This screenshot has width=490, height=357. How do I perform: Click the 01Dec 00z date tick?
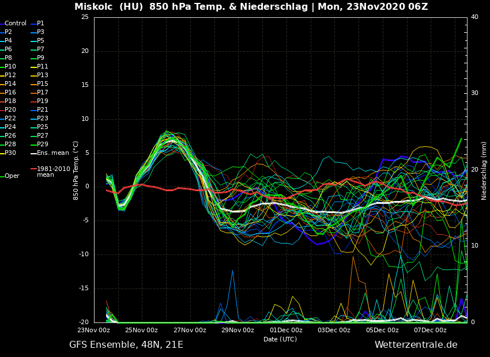(286, 331)
